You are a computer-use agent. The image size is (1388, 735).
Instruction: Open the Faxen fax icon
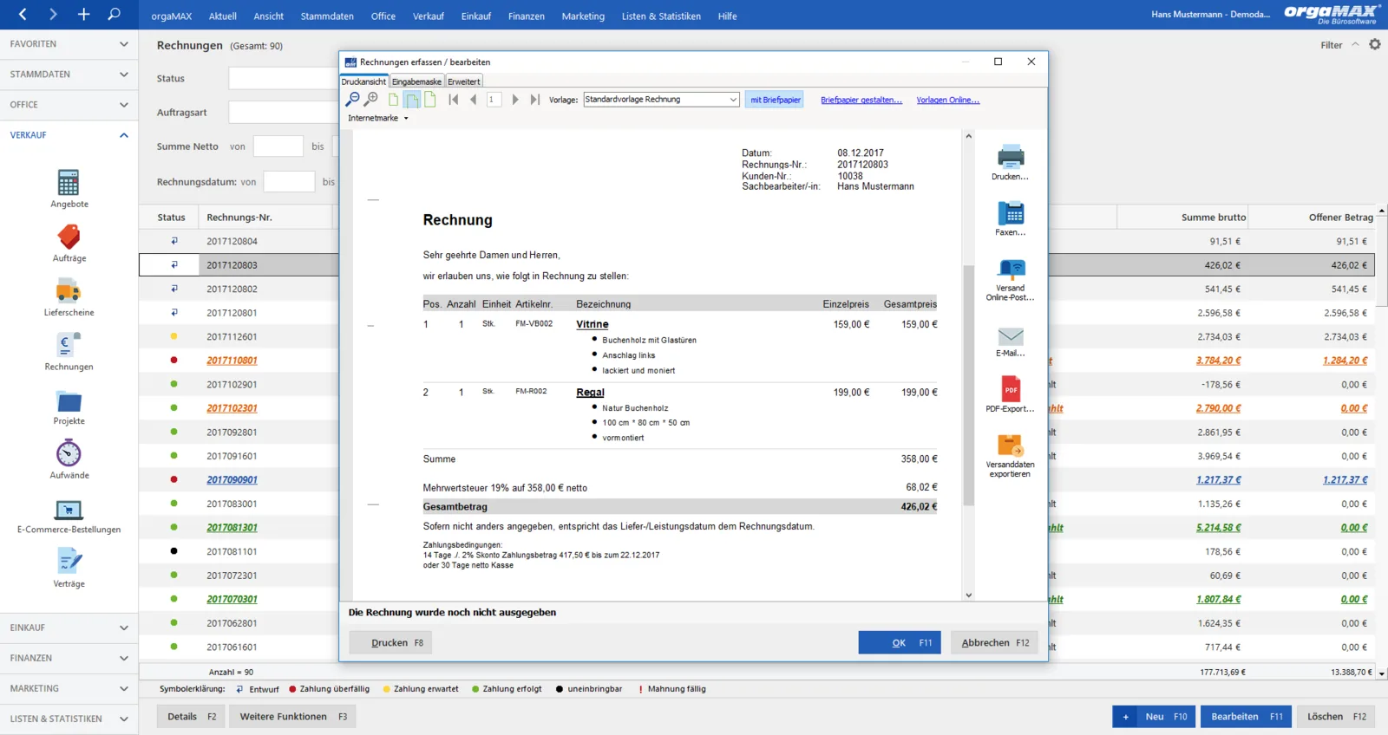pyautogui.click(x=1010, y=213)
